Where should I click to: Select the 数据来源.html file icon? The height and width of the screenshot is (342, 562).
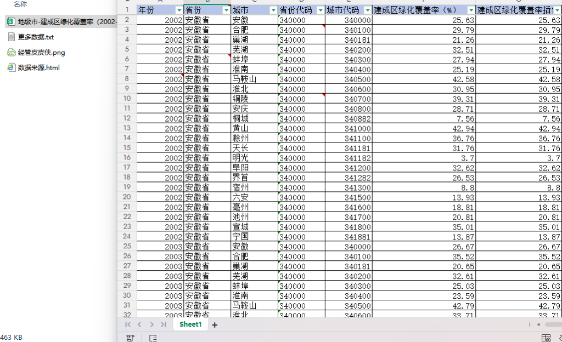point(11,67)
